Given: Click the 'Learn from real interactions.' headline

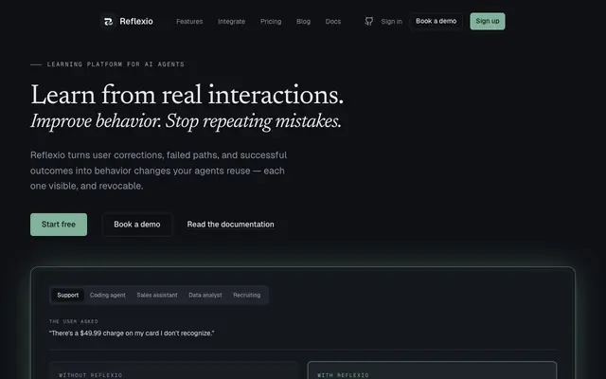Looking at the screenshot, I should (x=187, y=95).
